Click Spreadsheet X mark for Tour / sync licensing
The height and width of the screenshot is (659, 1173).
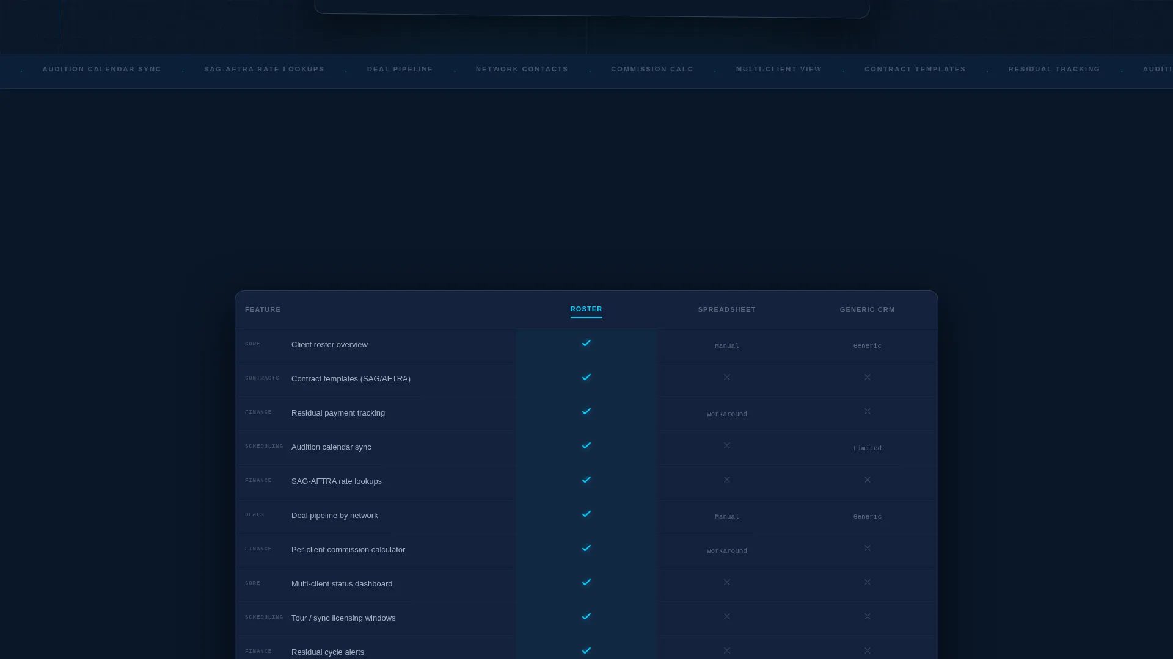click(727, 616)
